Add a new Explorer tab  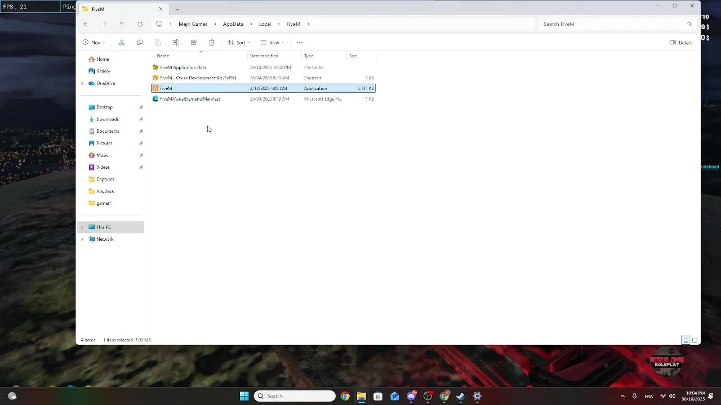click(x=177, y=9)
